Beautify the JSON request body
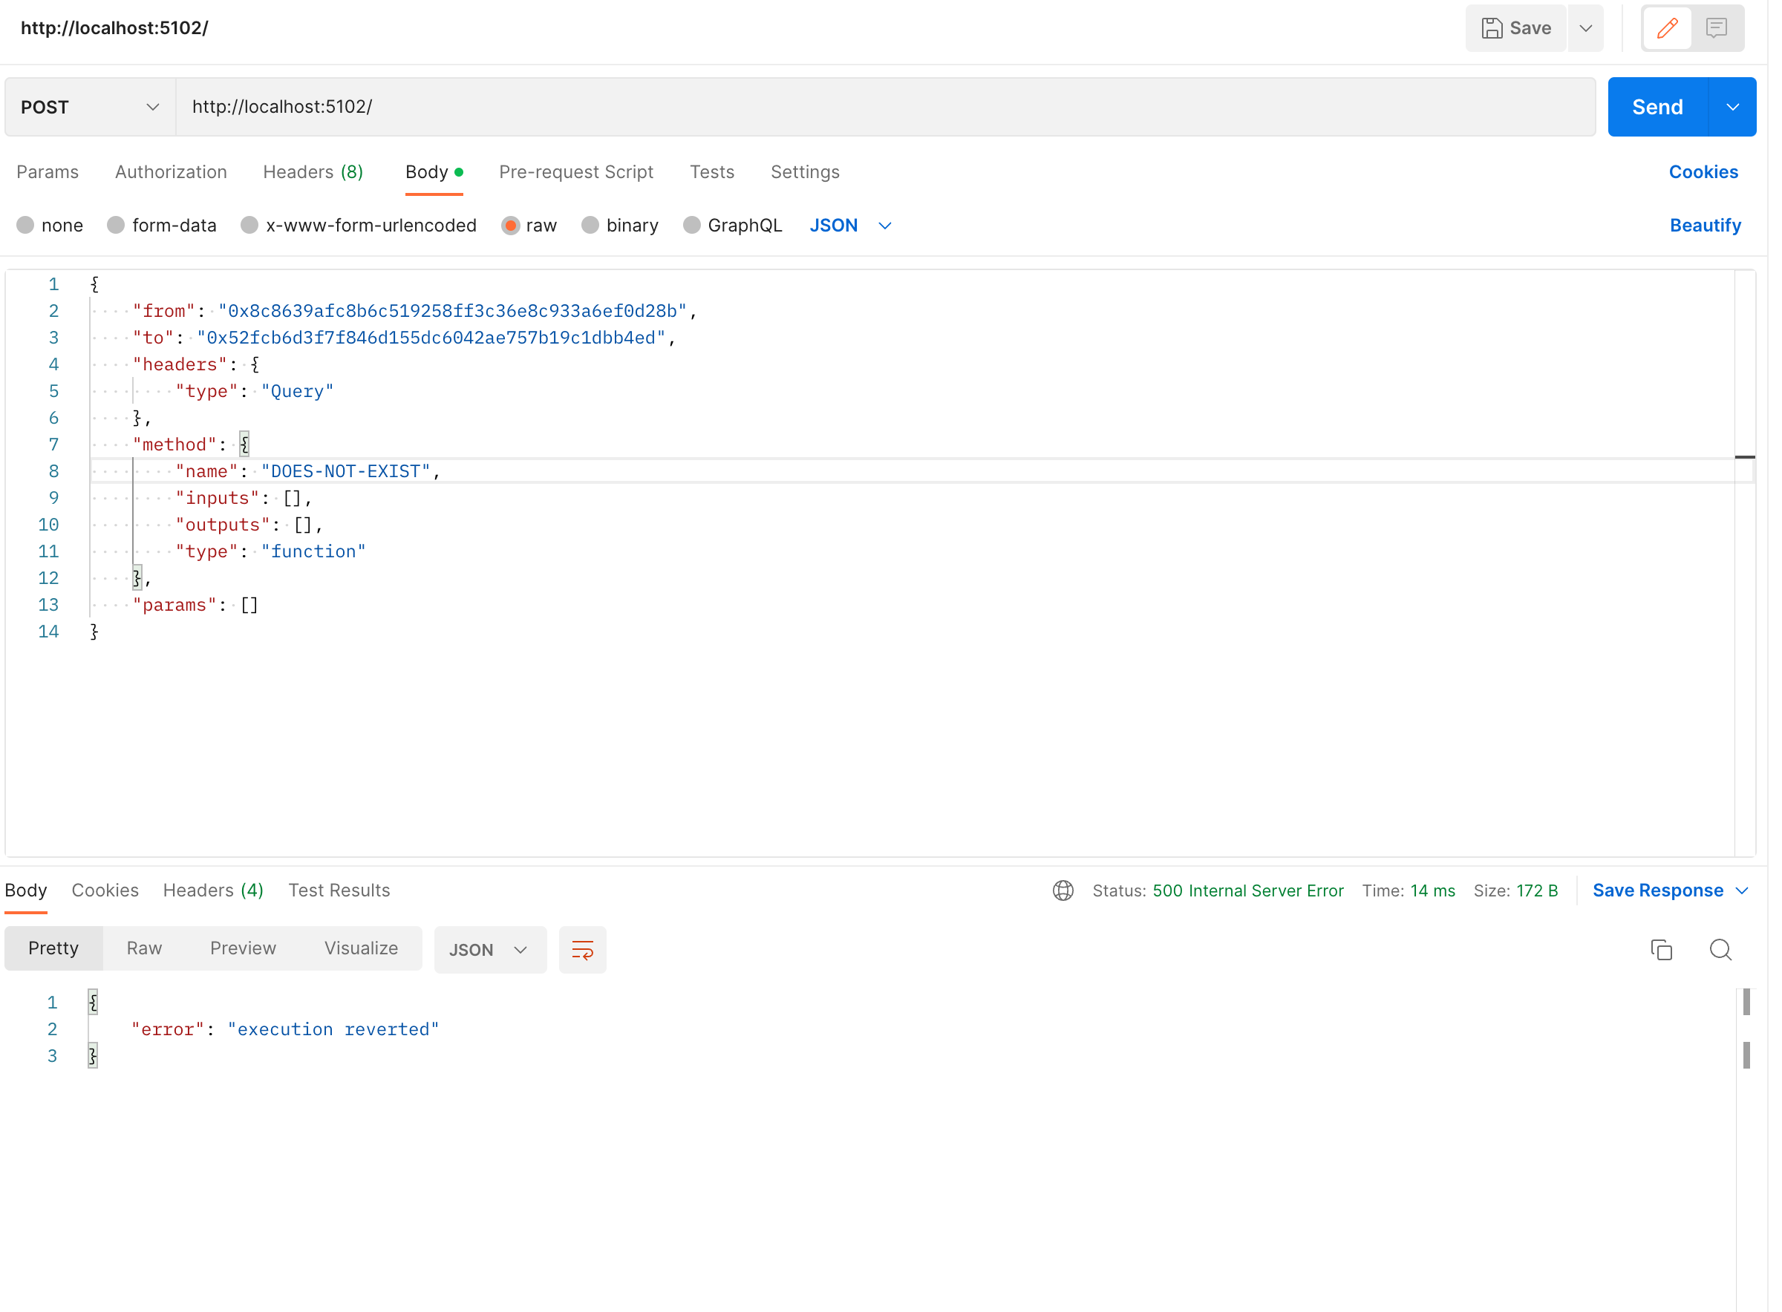The image size is (1782, 1312). pos(1705,225)
